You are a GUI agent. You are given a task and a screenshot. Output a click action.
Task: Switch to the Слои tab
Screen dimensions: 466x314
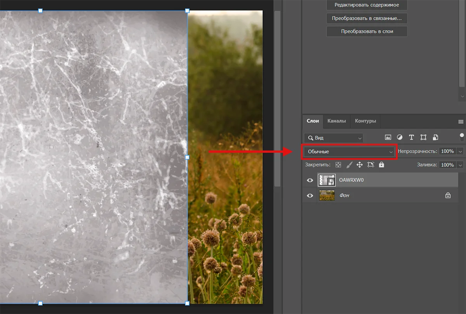coord(313,121)
